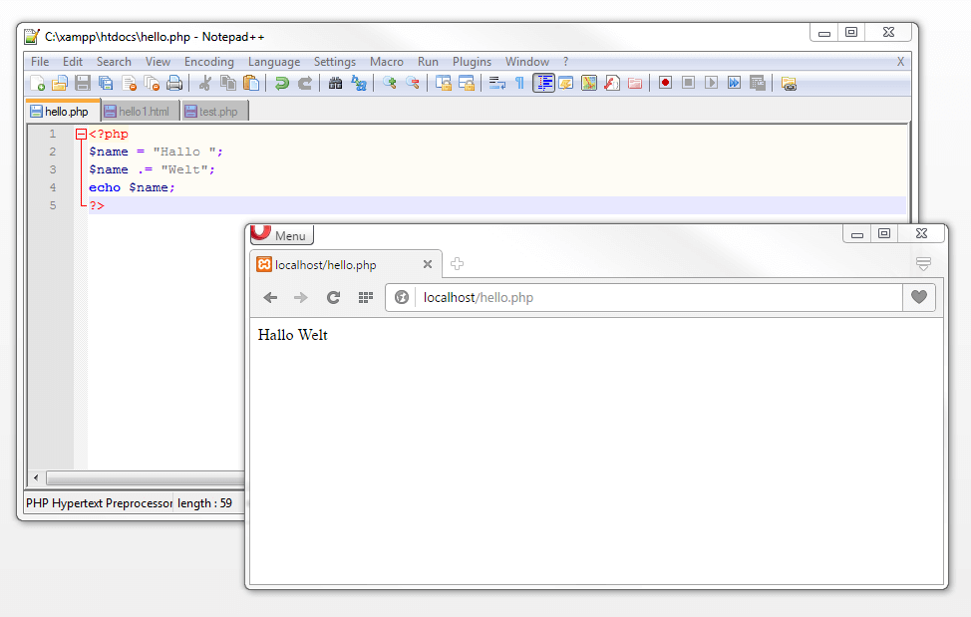Open the Window menu
The height and width of the screenshot is (617, 971).
click(527, 62)
